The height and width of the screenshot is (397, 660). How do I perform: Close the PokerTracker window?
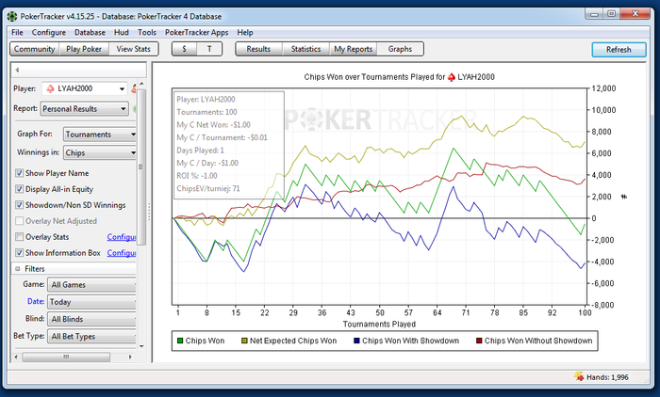tap(635, 14)
